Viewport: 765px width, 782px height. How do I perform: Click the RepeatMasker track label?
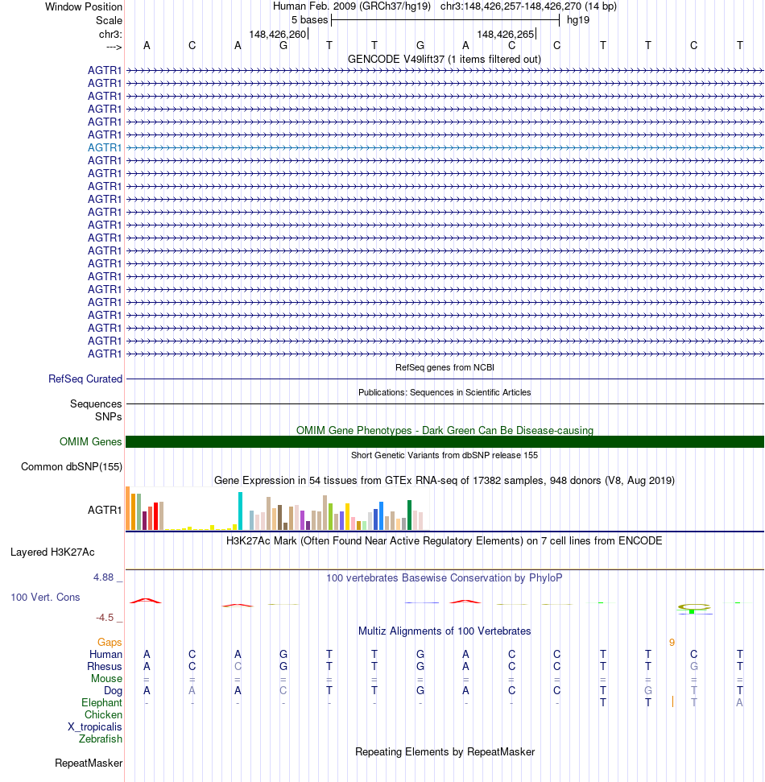click(x=89, y=763)
